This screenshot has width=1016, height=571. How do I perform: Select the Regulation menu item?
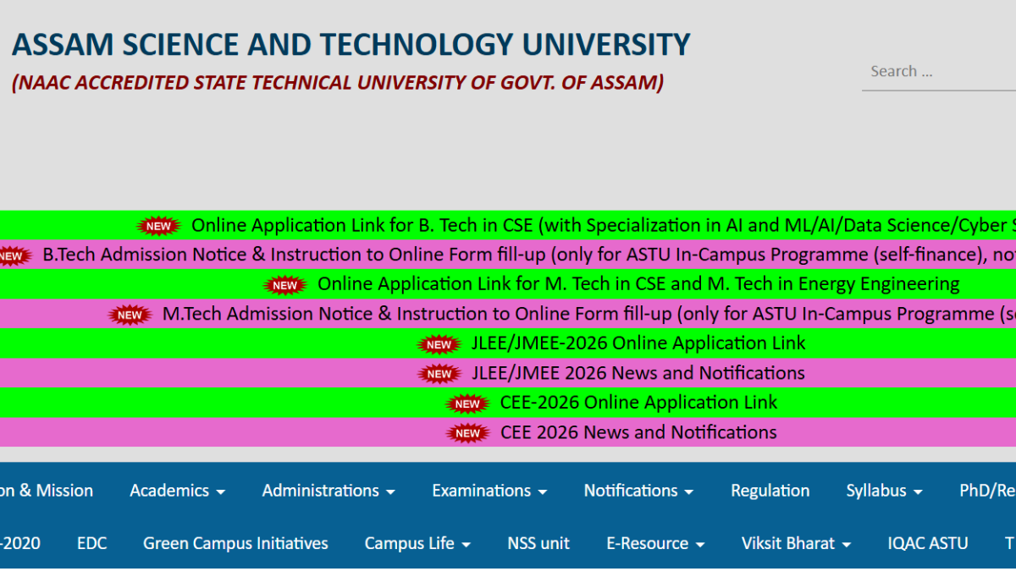point(770,491)
